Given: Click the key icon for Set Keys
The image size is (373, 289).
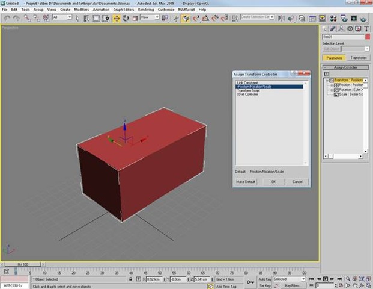Looking at the screenshot, I should [250, 281].
